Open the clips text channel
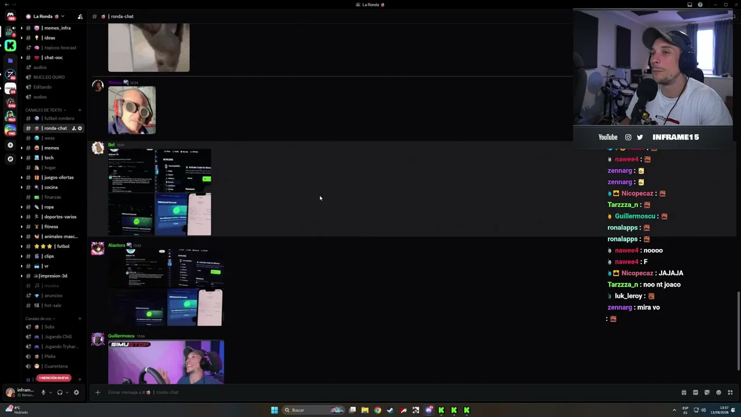Viewport: 741px width, 417px height. pos(54,256)
